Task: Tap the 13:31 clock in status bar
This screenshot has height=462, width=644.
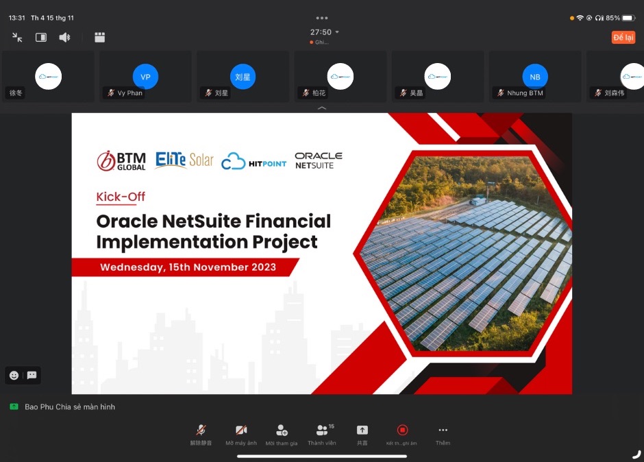Action: point(17,18)
